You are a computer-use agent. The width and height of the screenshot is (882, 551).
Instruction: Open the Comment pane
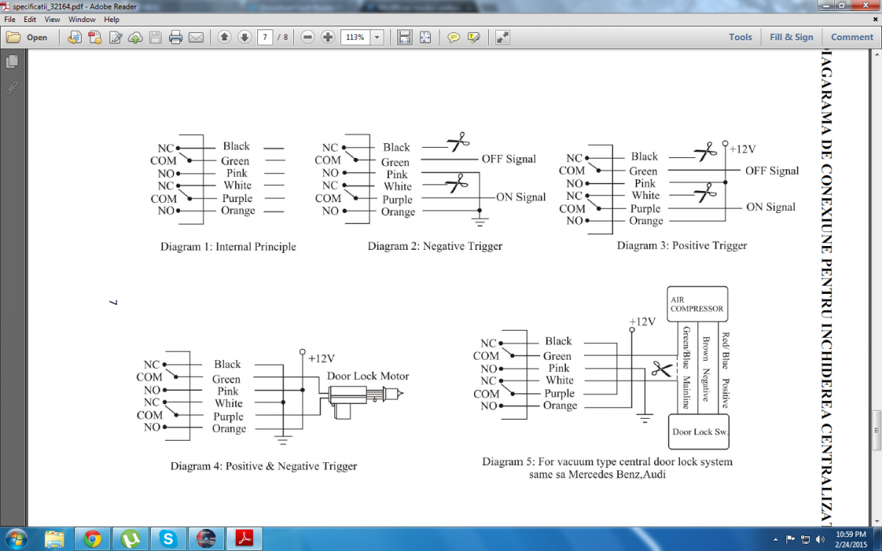852,37
